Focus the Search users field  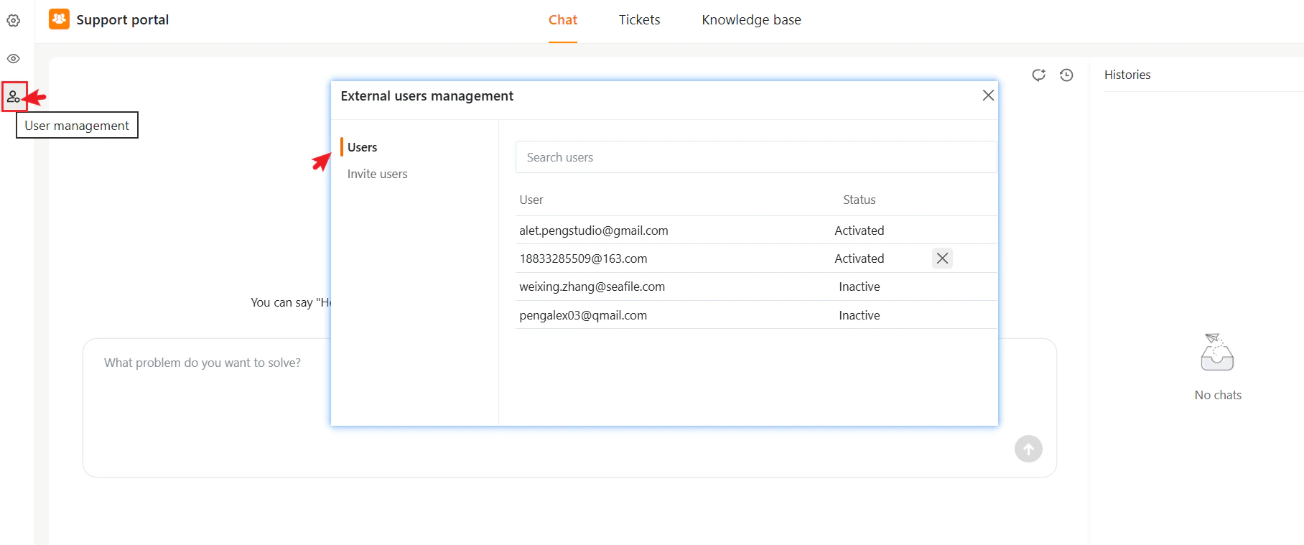pos(756,157)
